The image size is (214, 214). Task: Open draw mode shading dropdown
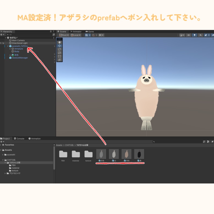pyautogui.click(x=182, y=35)
